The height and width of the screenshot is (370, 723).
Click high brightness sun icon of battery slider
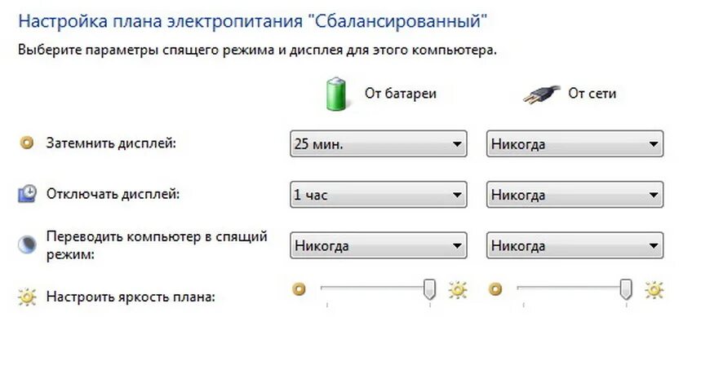pyautogui.click(x=457, y=289)
